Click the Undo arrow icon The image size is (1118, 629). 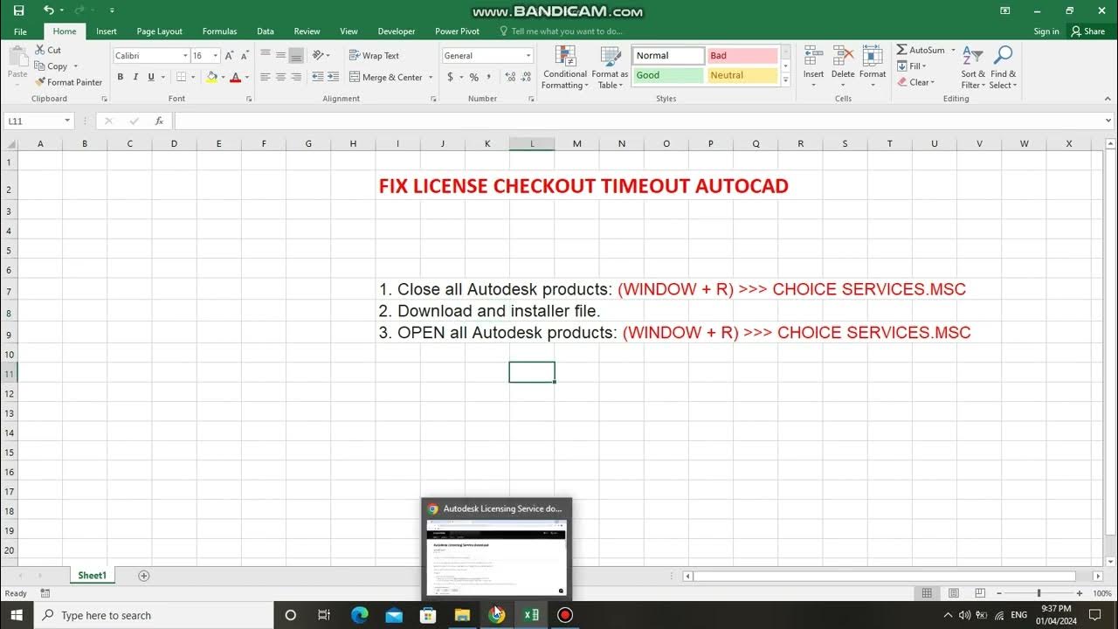tap(48, 10)
